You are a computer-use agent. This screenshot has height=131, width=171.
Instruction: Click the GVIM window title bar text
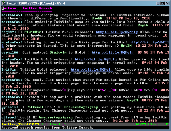coord(36,3)
